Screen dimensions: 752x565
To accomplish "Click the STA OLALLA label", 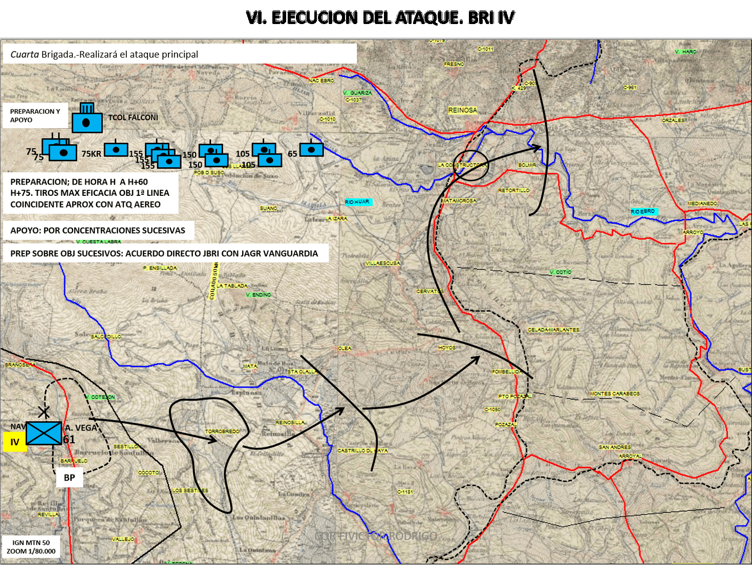I will click(302, 372).
